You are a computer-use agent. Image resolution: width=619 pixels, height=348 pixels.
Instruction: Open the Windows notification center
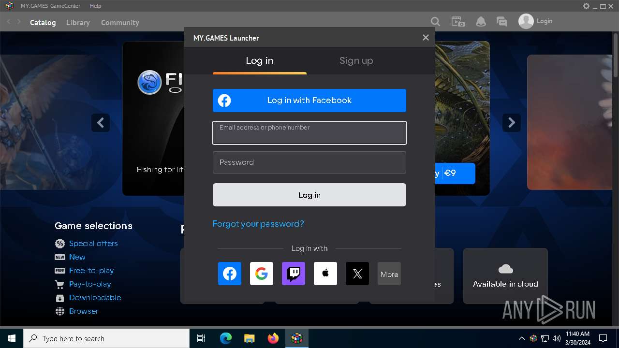pyautogui.click(x=603, y=338)
